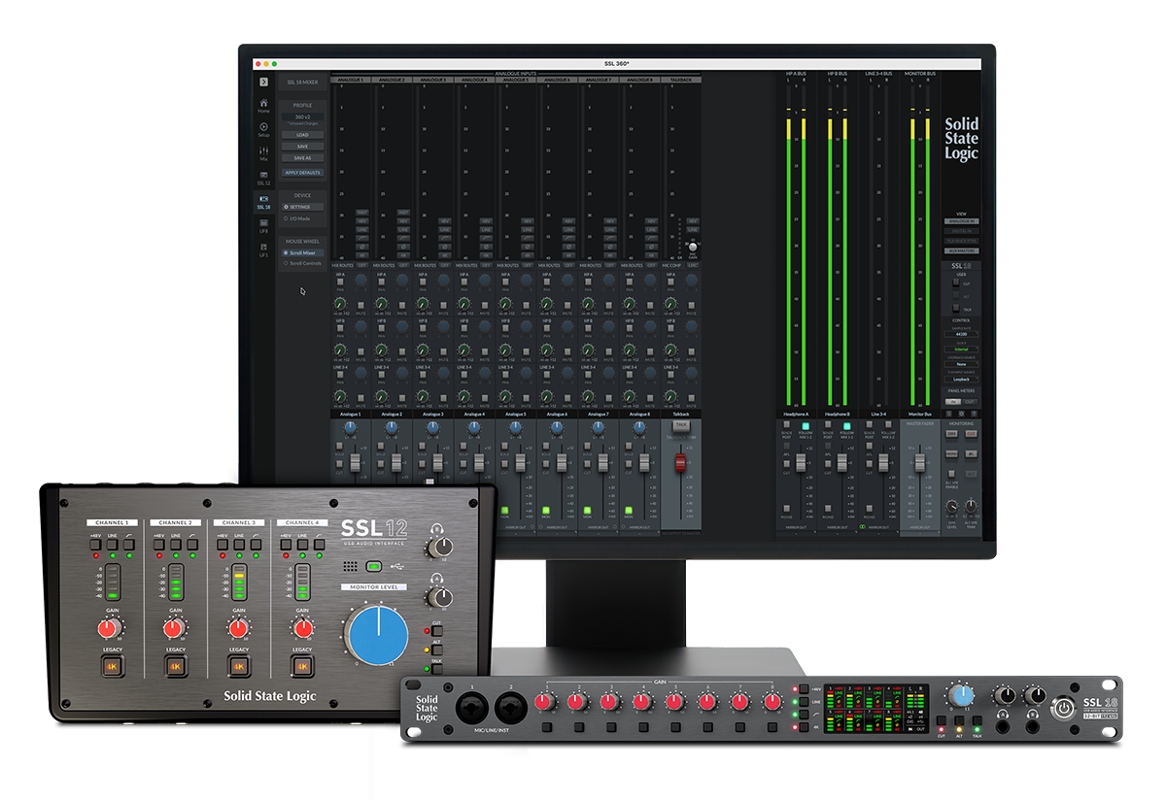Click the Save As profile button
1166x800 pixels.
pyautogui.click(x=302, y=155)
